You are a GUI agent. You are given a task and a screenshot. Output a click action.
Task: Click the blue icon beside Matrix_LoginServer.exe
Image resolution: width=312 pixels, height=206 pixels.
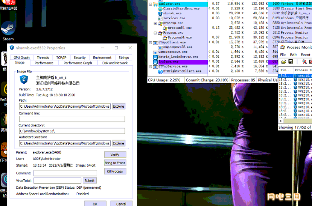155,57
